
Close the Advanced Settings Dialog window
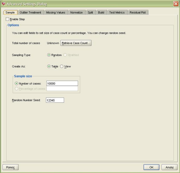176,4
